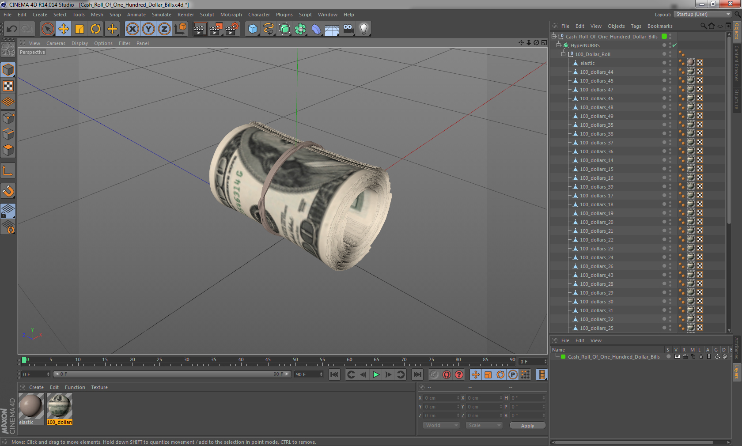Activate the Rotate tool
The width and height of the screenshot is (742, 446).
click(95, 29)
